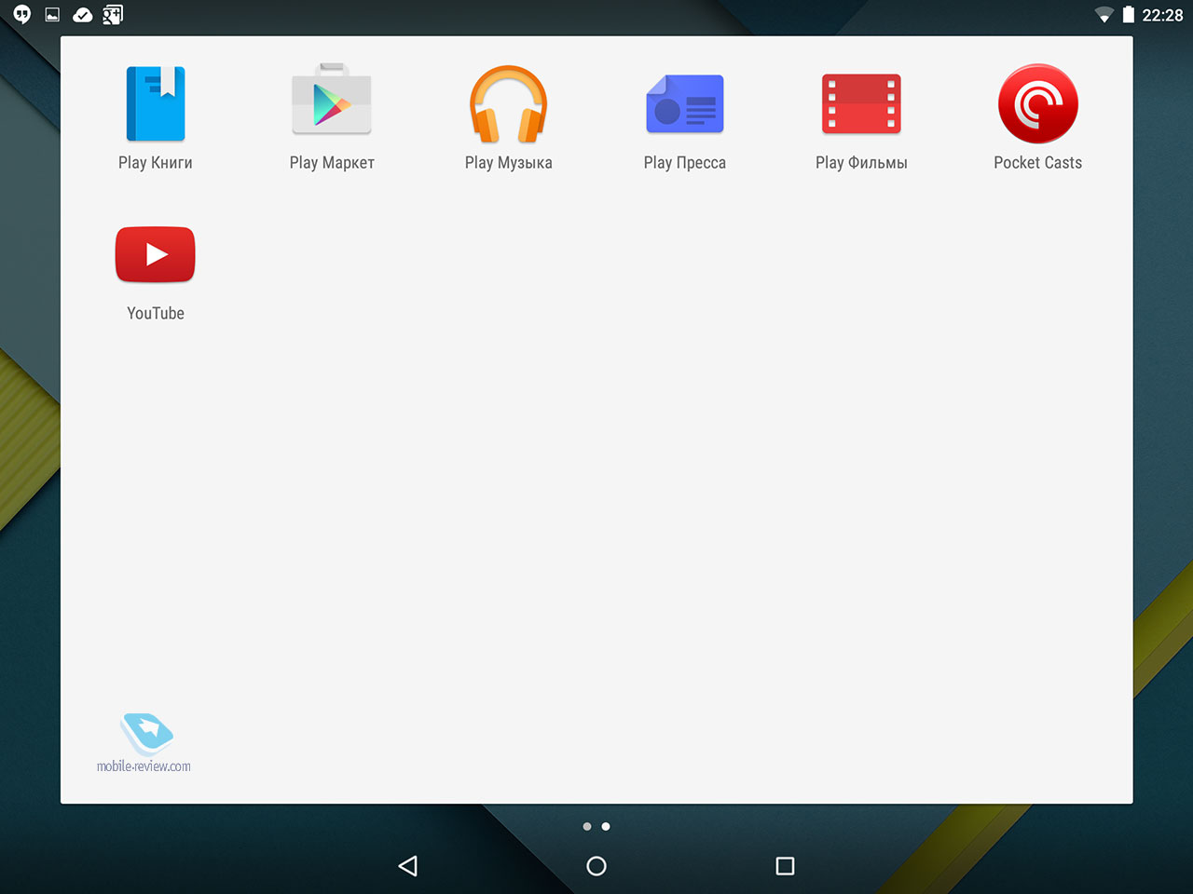Open Hangouts notification in status bar
Viewport: 1193px width, 894px height.
tap(22, 14)
